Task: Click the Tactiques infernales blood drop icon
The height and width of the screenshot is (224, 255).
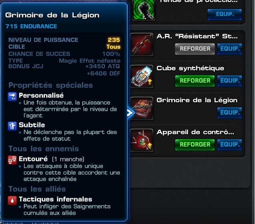Action: coord(12,200)
